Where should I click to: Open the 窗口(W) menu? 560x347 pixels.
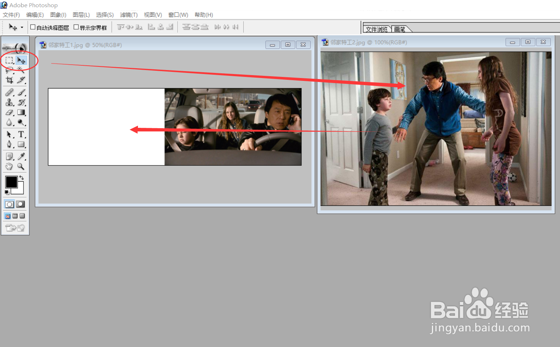(178, 15)
